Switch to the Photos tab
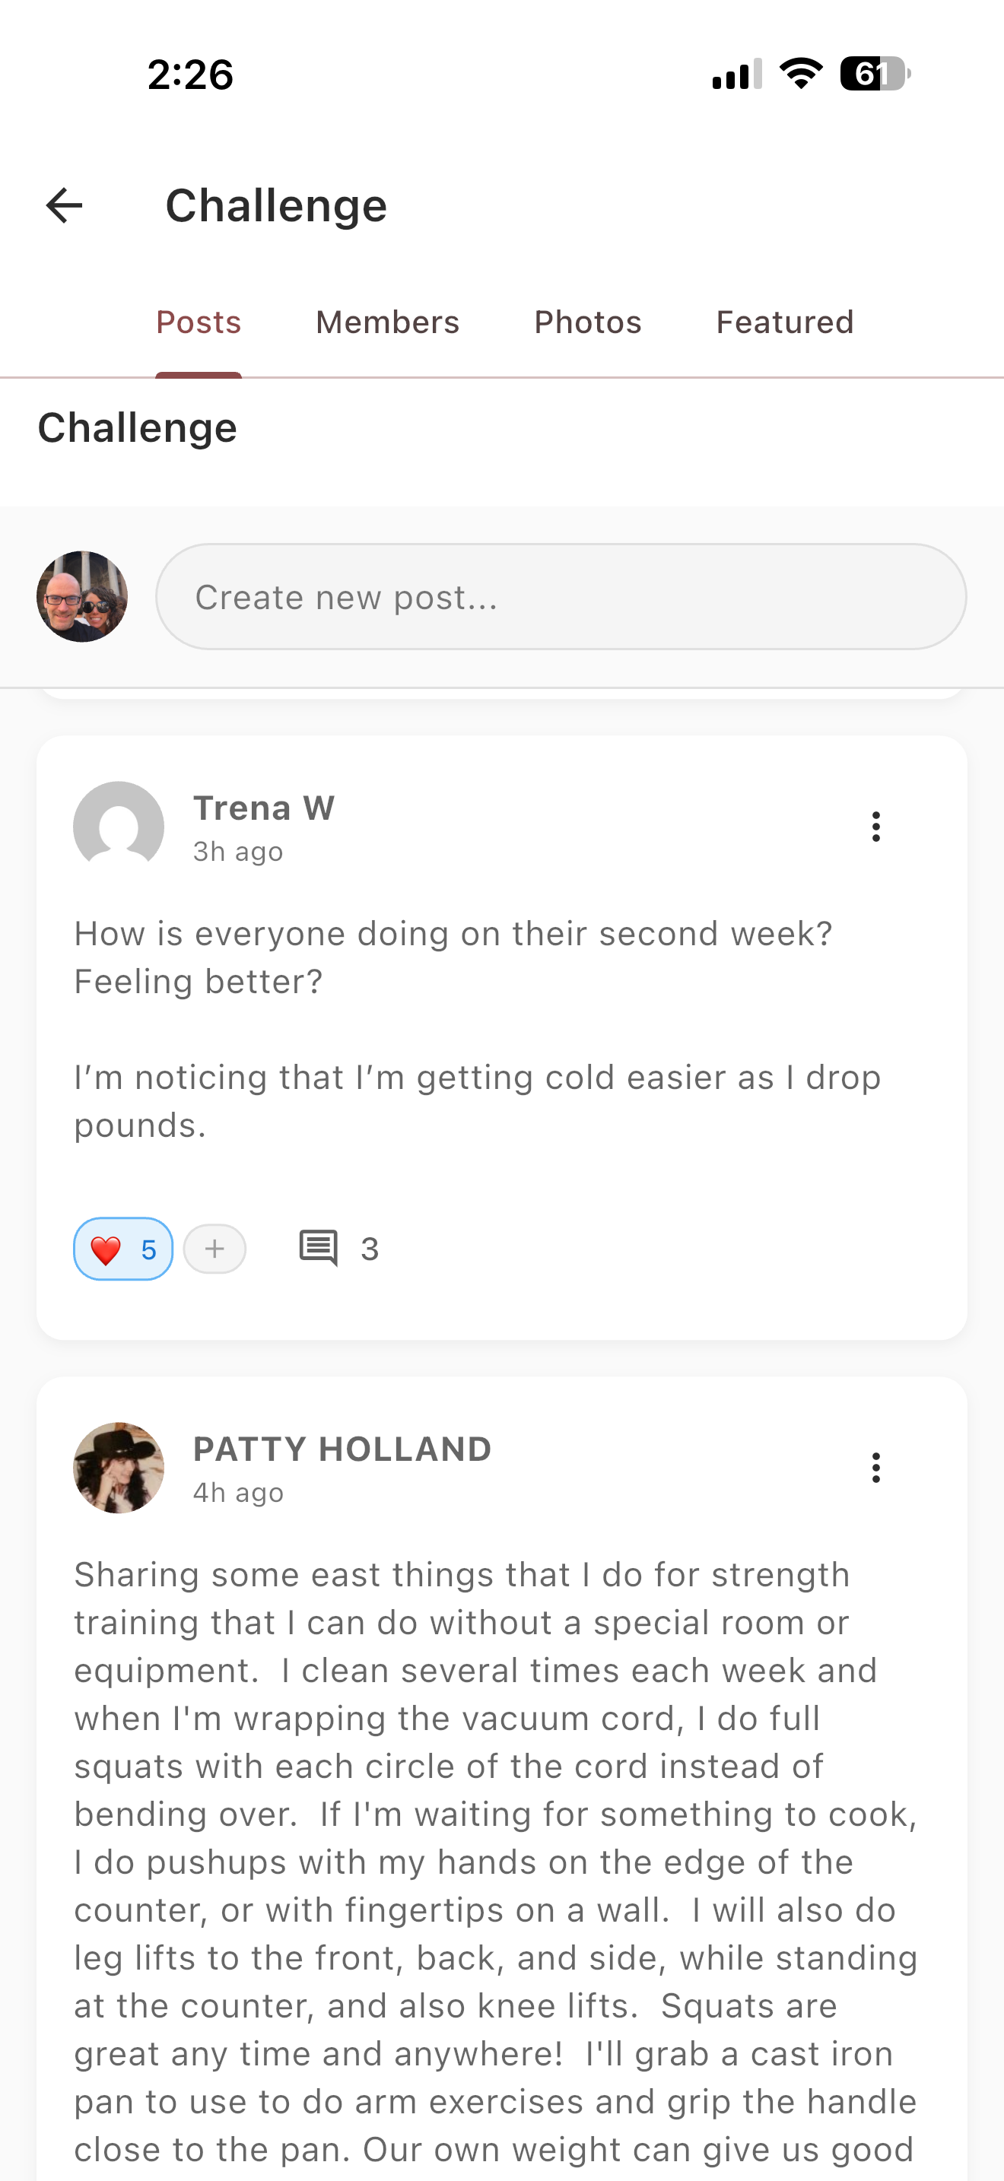 [x=587, y=322]
